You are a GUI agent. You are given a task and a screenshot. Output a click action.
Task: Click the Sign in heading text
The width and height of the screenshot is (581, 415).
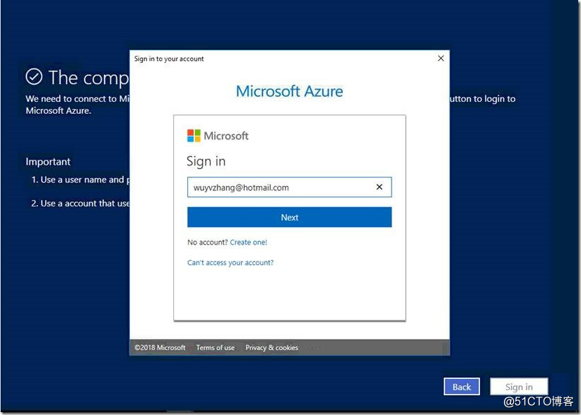click(x=206, y=161)
